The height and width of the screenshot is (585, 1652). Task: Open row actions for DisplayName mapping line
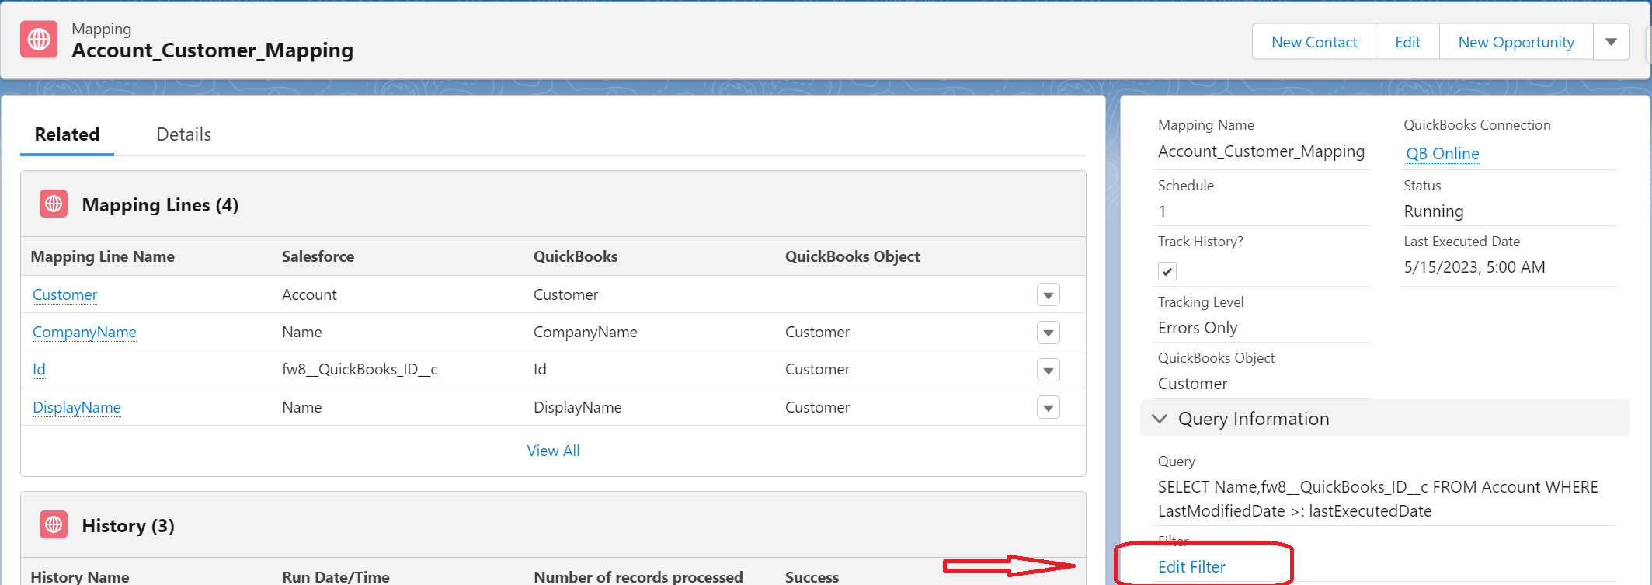click(1049, 407)
